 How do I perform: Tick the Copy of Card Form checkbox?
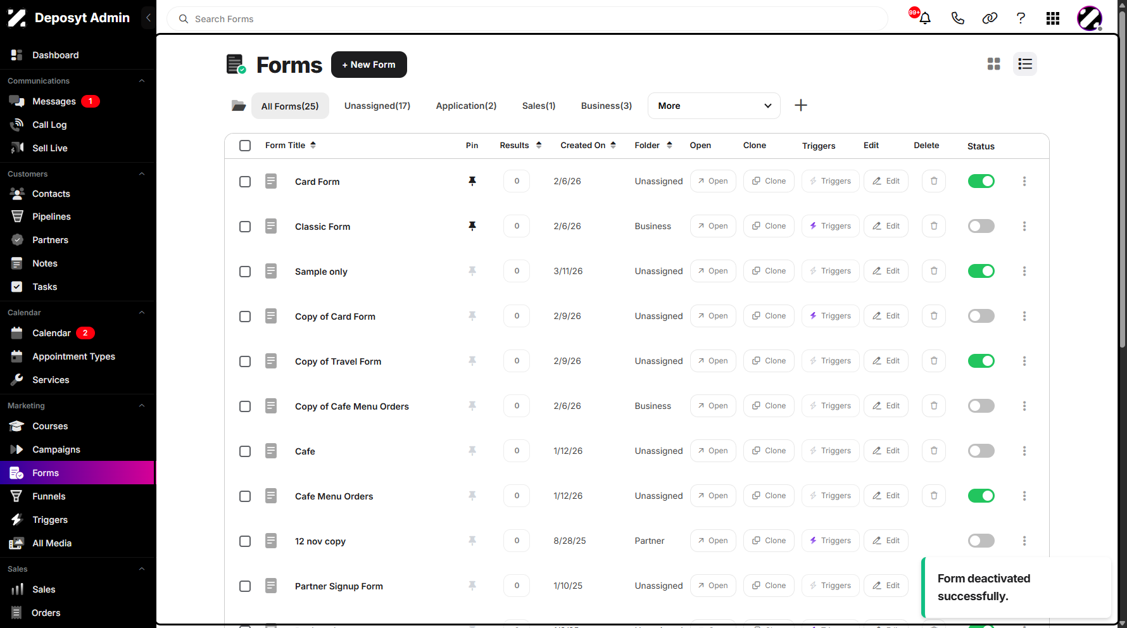click(245, 317)
